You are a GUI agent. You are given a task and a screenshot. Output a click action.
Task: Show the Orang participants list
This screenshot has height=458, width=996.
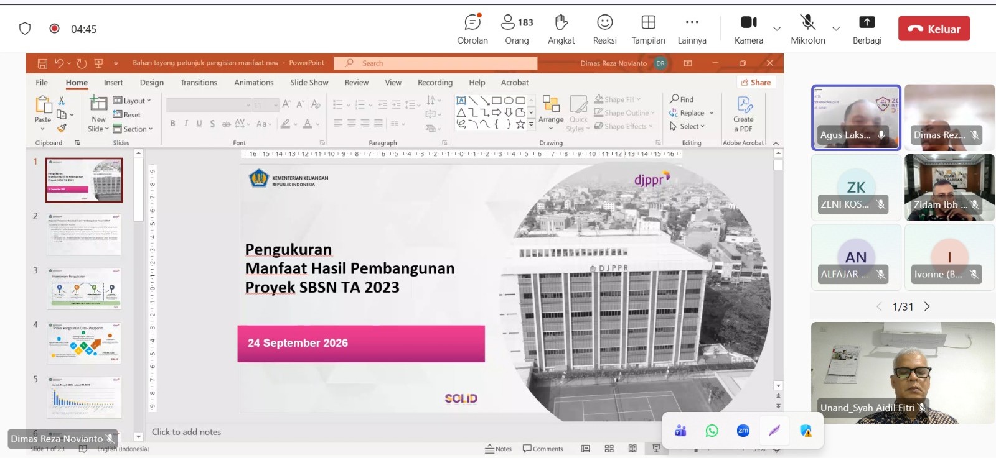[x=517, y=29]
